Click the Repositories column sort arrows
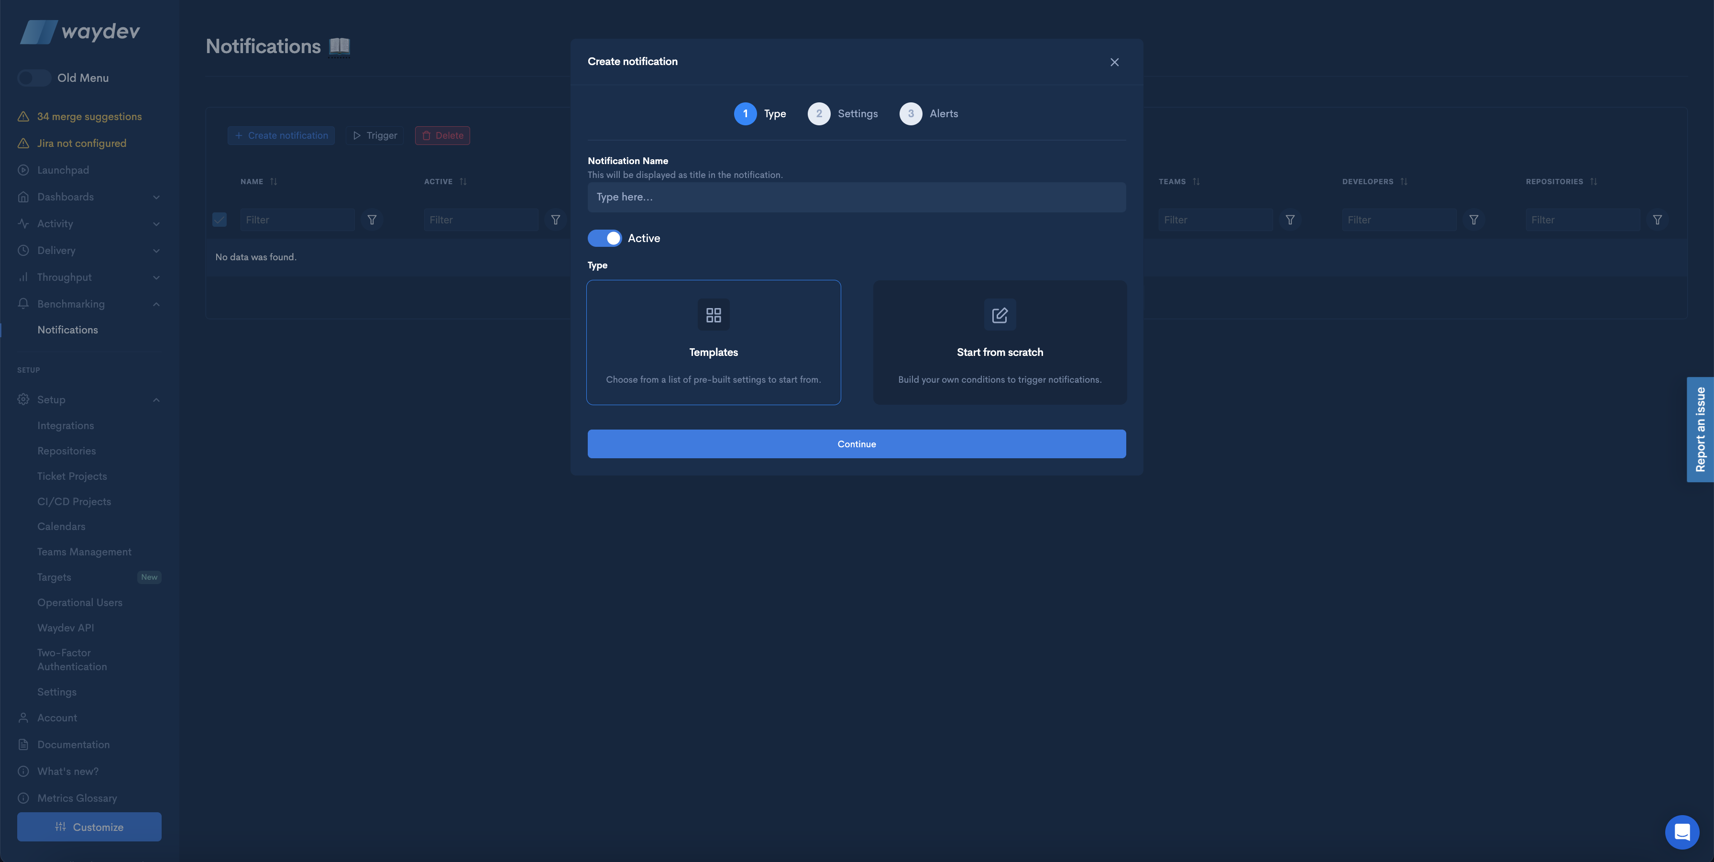This screenshot has height=862, width=1714. [x=1593, y=182]
